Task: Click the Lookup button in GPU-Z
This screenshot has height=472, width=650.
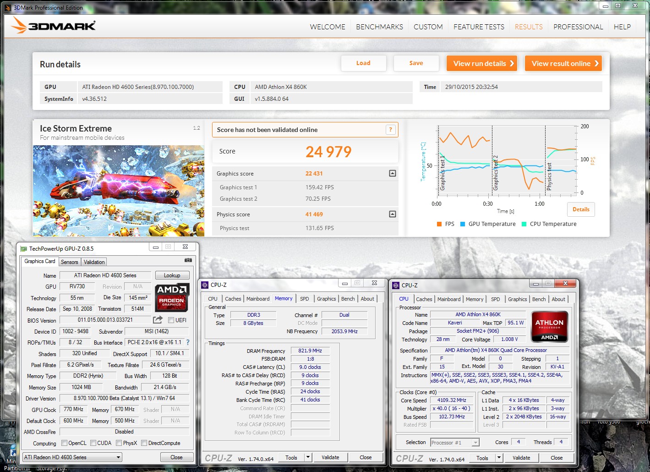Action: [172, 275]
